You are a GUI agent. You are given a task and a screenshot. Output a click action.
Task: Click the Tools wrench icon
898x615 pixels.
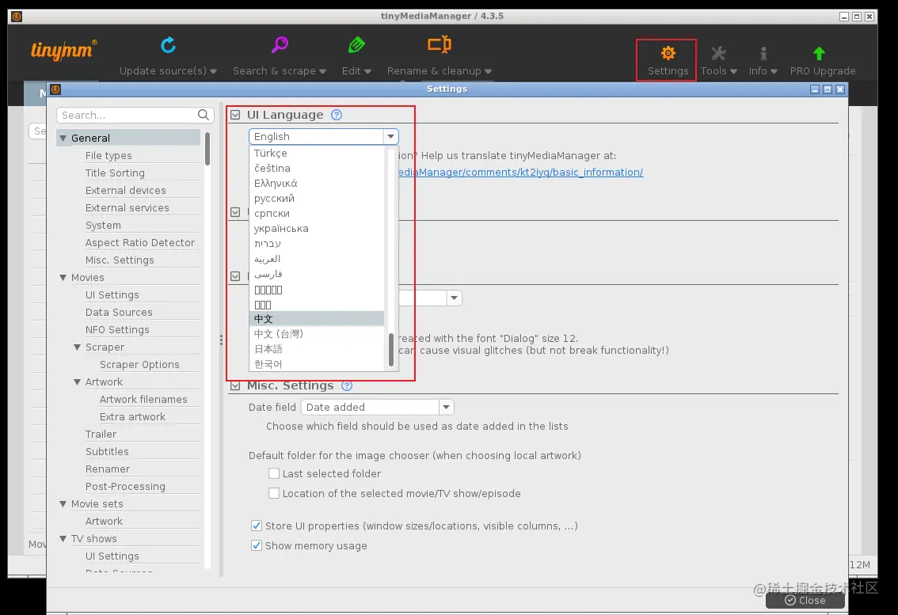click(x=718, y=53)
